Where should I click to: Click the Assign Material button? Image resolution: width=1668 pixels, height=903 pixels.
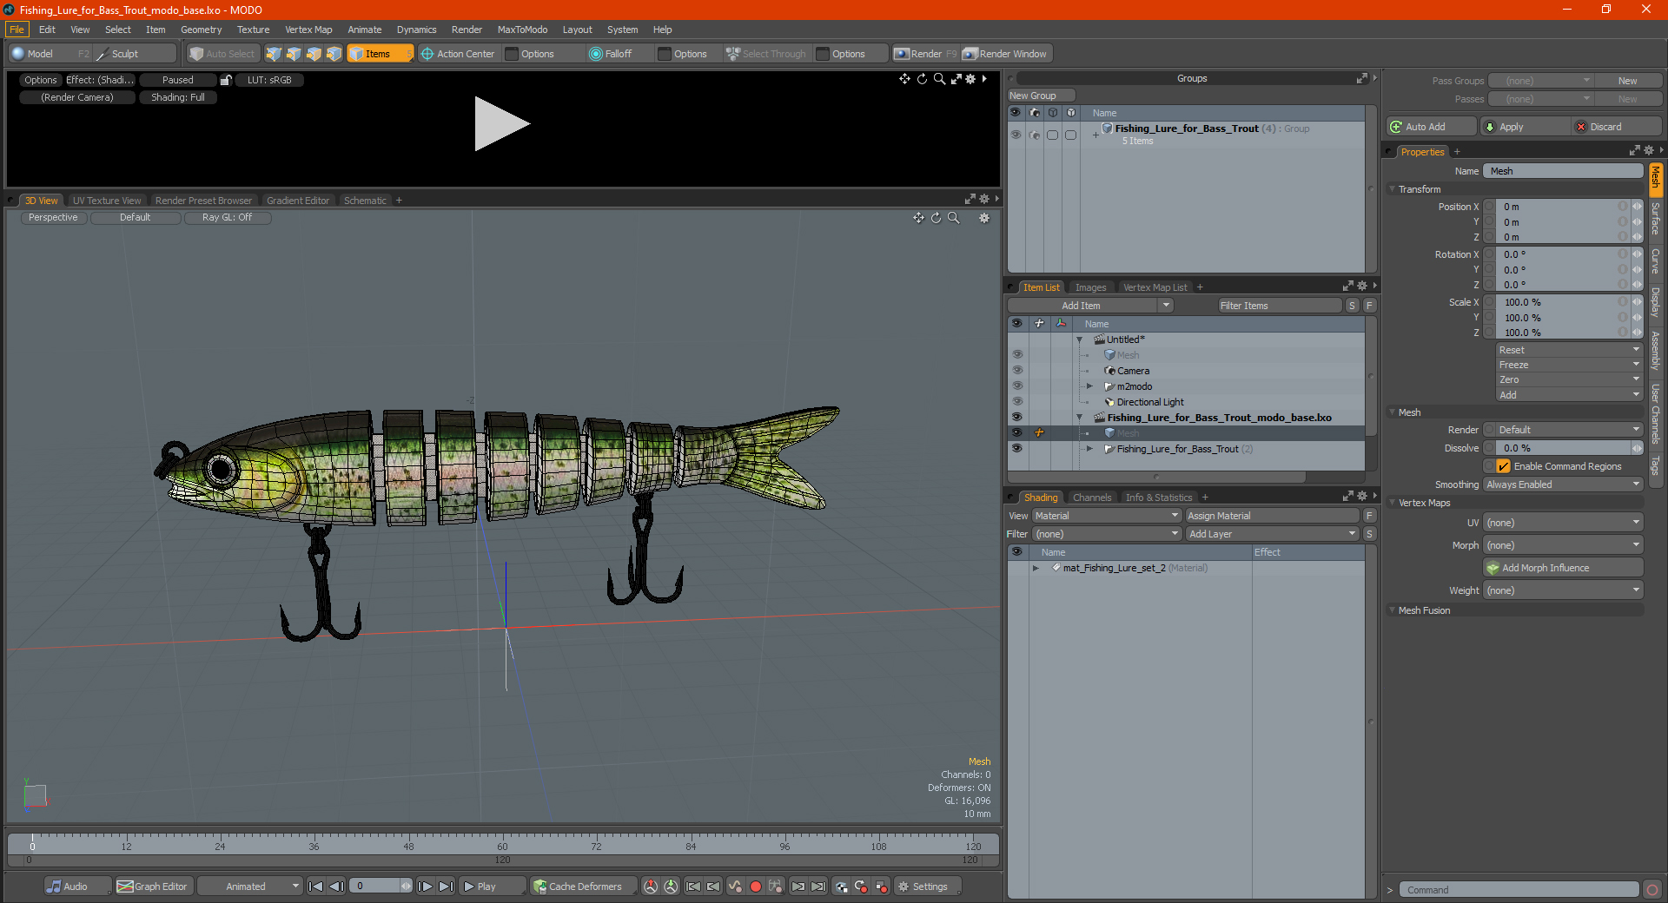point(1273,516)
